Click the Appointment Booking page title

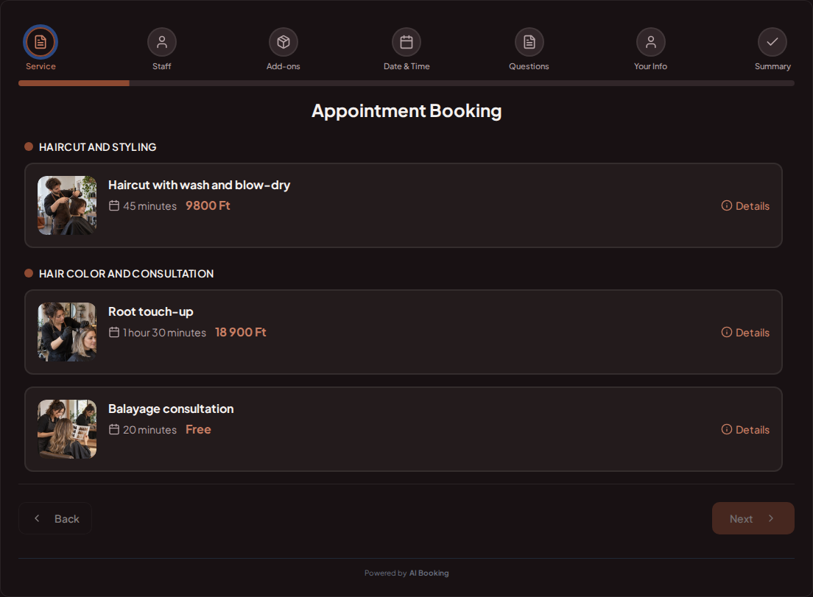(x=406, y=111)
